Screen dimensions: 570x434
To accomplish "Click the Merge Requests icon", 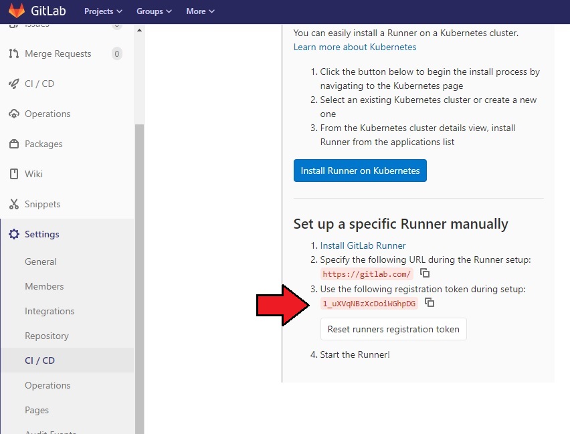I will pos(13,53).
